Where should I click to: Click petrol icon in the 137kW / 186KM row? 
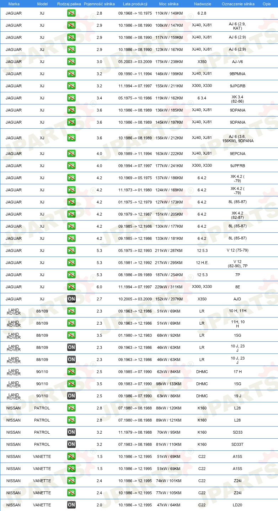click(x=71, y=178)
